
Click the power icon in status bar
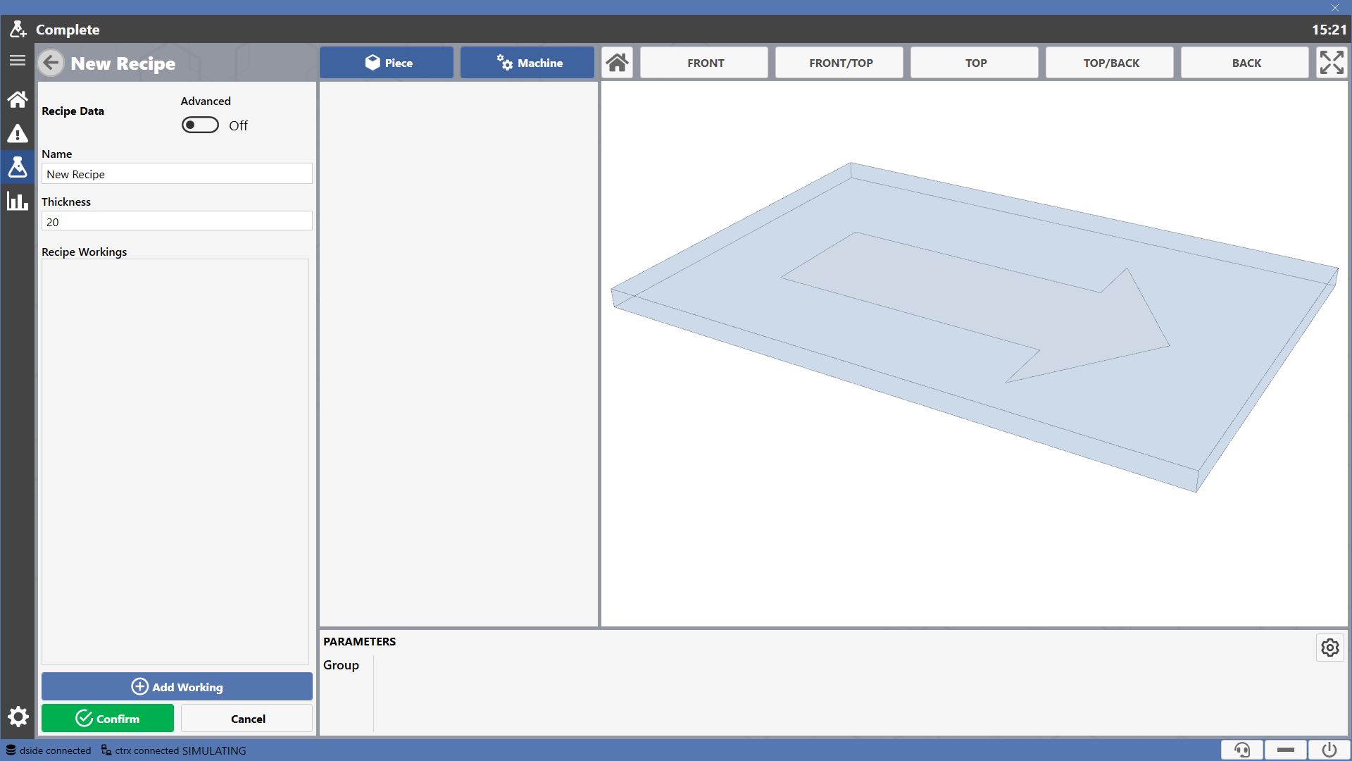pyautogui.click(x=1329, y=750)
